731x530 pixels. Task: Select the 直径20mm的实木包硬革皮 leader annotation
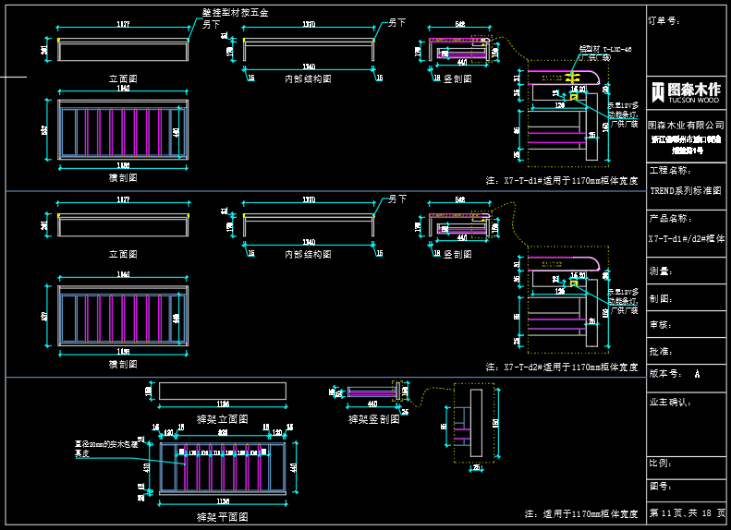coord(106,449)
